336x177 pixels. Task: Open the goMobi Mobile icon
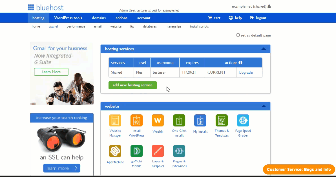coord(136,151)
